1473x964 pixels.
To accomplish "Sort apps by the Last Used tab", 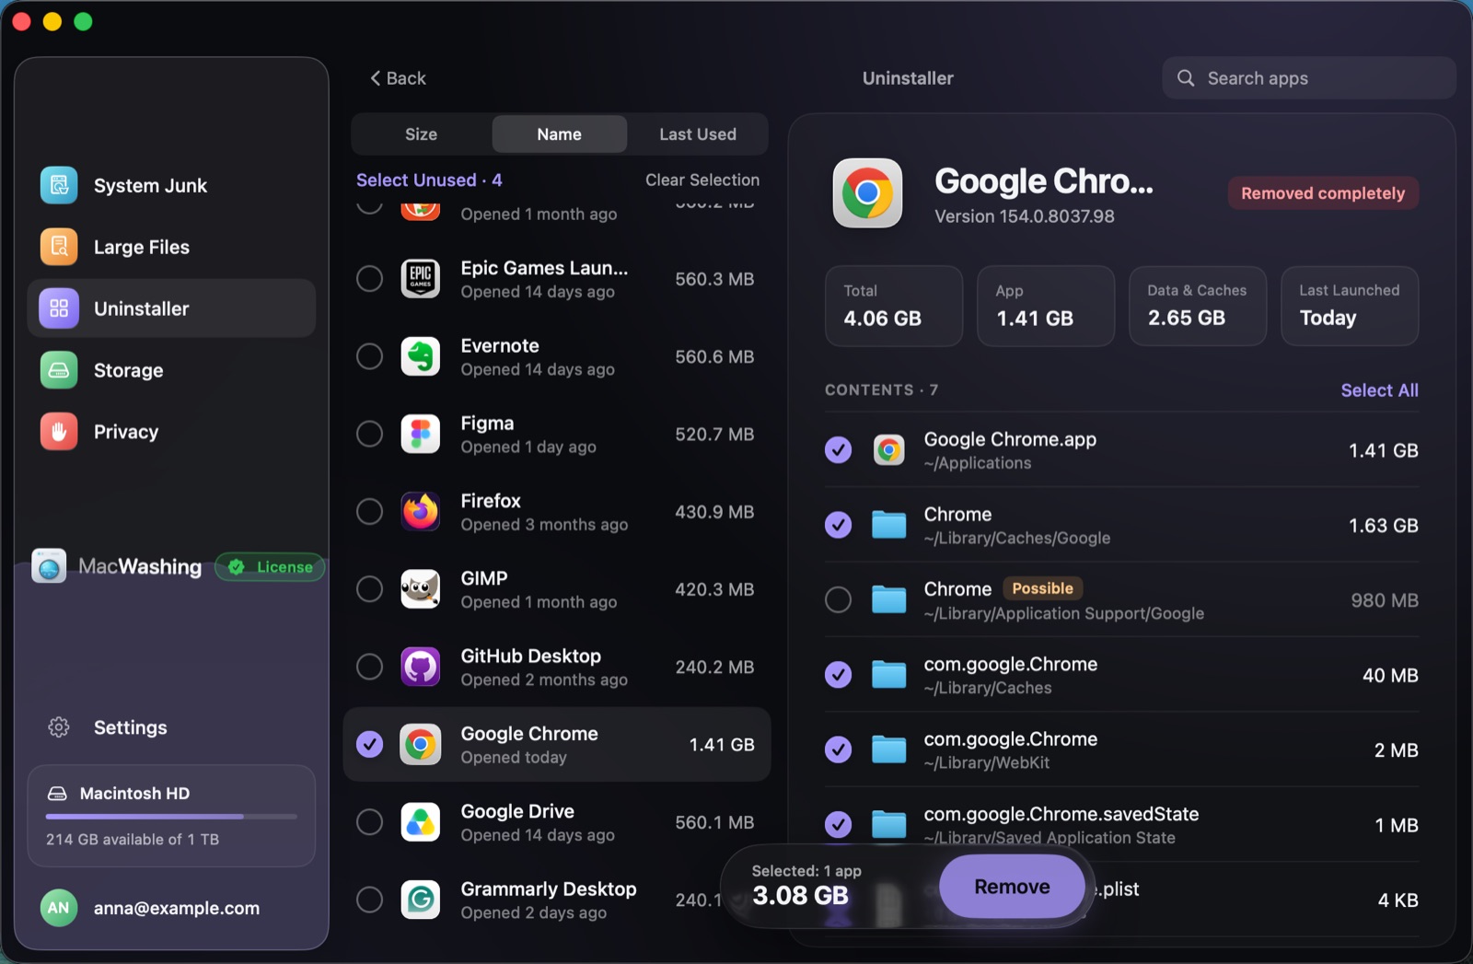I will click(x=697, y=134).
